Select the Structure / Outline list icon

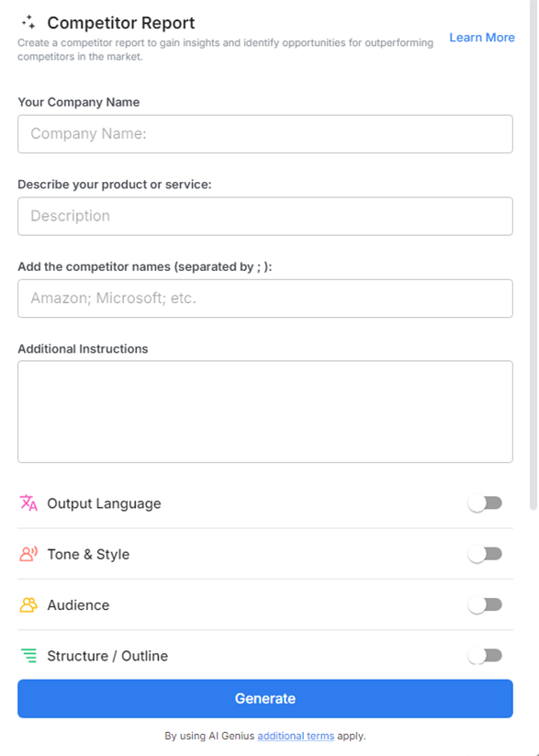click(28, 656)
